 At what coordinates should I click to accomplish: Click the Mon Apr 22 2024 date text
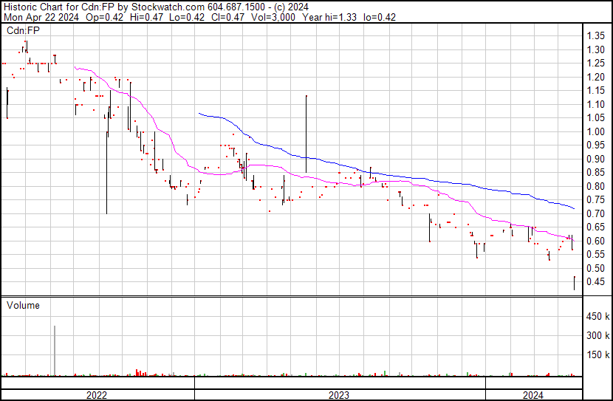coord(41,17)
